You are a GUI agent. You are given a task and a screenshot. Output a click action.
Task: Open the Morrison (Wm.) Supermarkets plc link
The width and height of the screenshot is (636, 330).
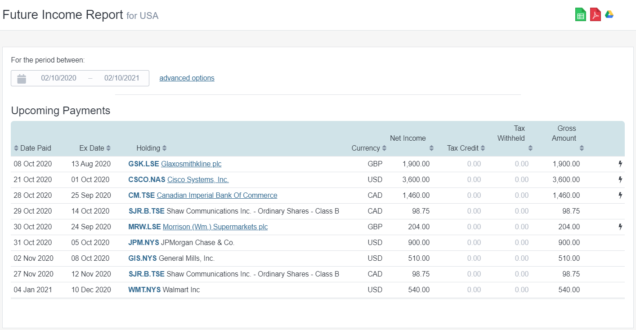click(215, 227)
